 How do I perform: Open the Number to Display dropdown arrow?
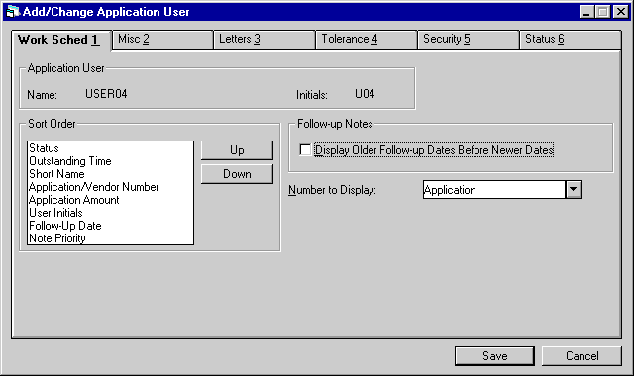pos(574,189)
